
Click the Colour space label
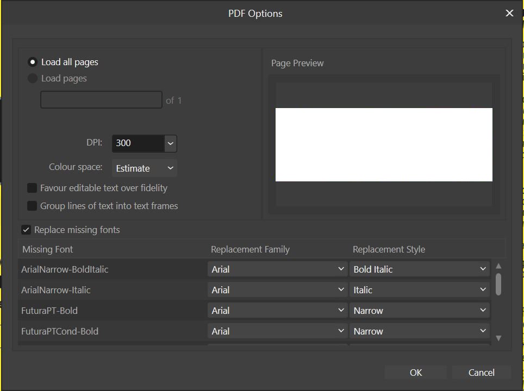pyautogui.click(x=76, y=167)
